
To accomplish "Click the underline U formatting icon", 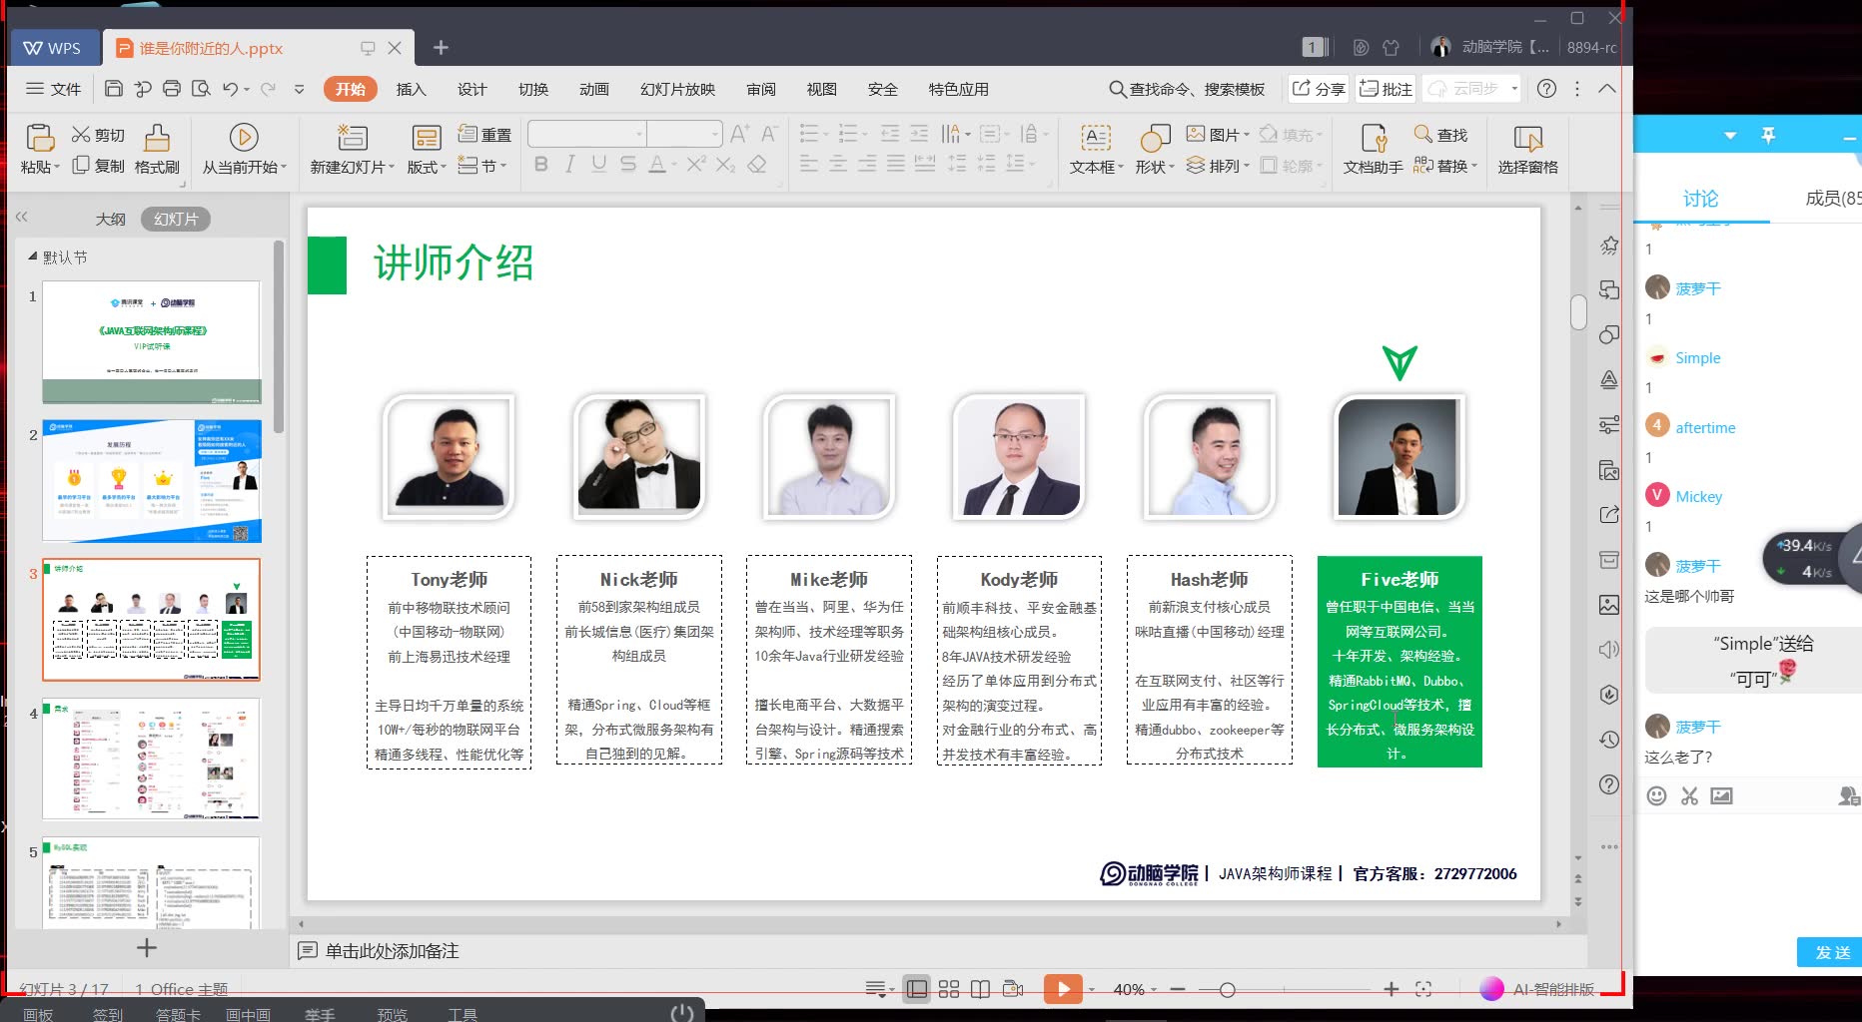I will [x=598, y=164].
